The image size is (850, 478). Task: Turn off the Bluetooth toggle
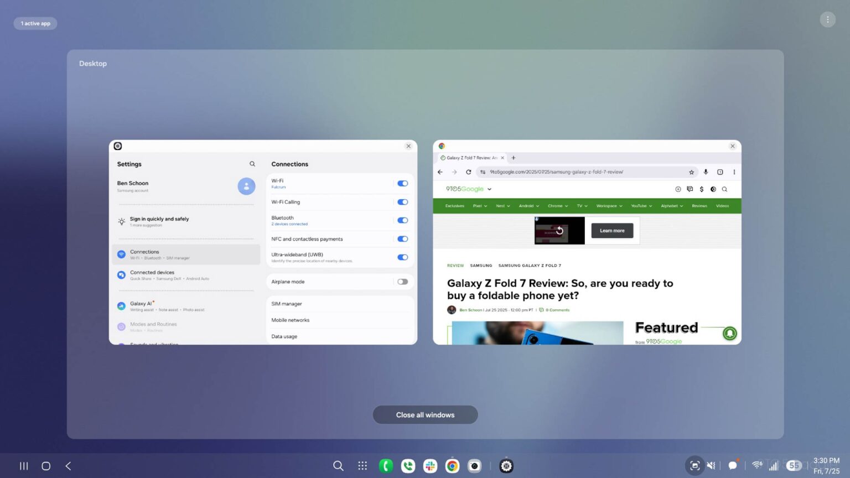(402, 220)
